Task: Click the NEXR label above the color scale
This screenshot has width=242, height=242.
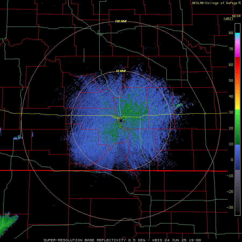Action: pos(236,16)
